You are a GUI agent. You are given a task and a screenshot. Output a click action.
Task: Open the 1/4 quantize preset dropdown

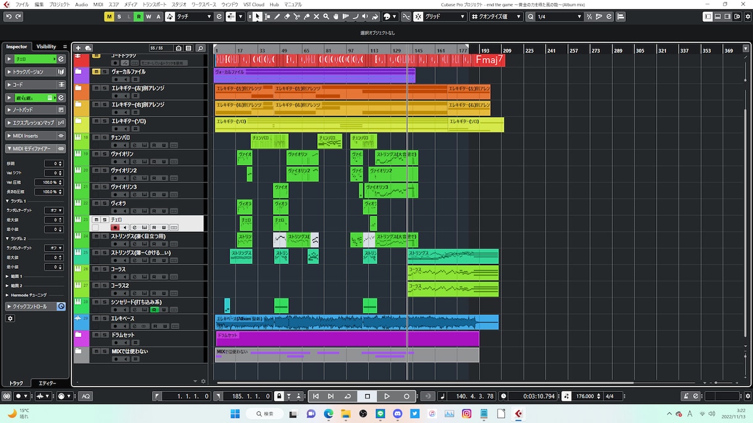click(559, 17)
